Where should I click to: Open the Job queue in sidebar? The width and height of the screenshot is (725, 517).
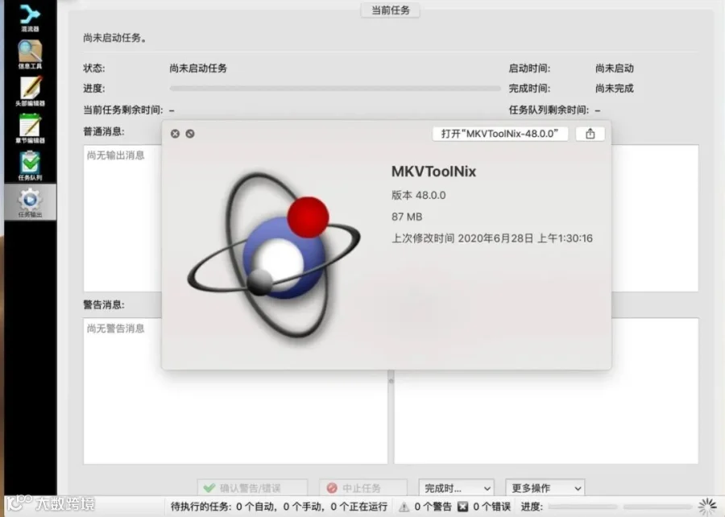(30, 165)
